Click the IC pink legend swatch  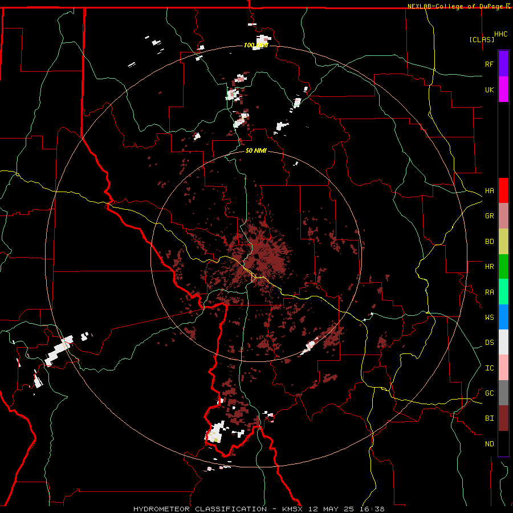pyautogui.click(x=503, y=368)
